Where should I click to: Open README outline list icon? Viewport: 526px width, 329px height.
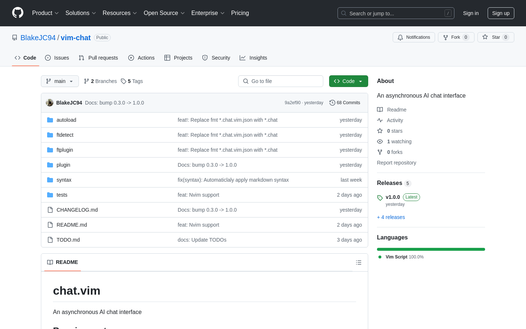pos(359,262)
